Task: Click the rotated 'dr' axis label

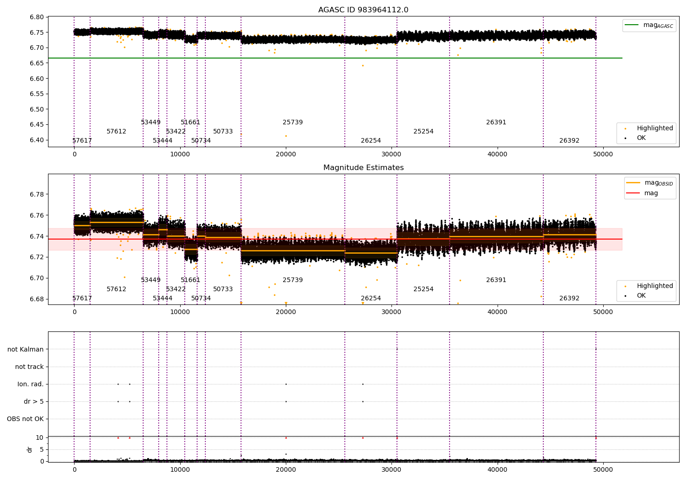Action: 30,449
